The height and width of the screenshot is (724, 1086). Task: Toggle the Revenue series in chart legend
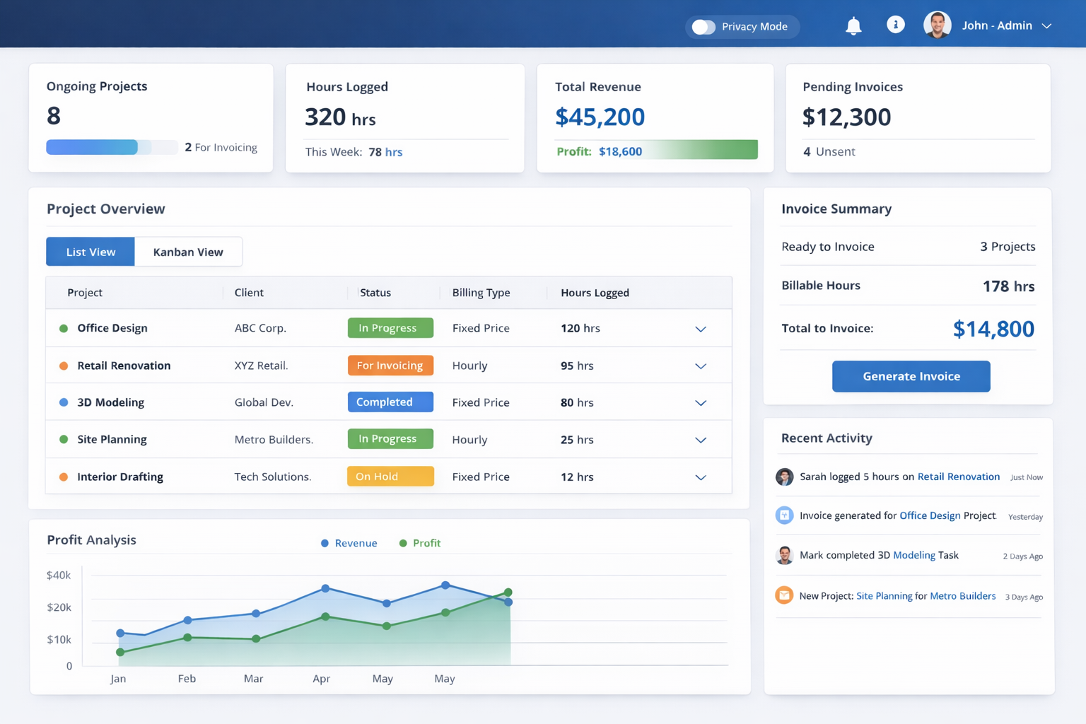pos(349,543)
